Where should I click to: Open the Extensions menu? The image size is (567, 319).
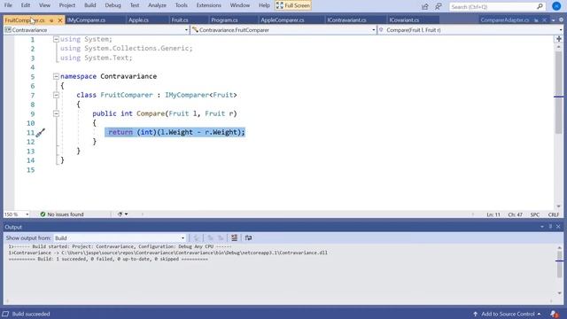pos(209,5)
